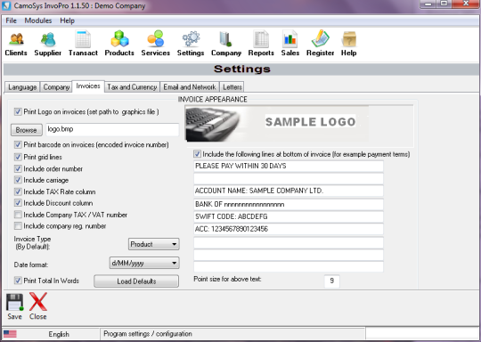Switch to the Language tab
The image size is (481, 342).
[x=22, y=87]
